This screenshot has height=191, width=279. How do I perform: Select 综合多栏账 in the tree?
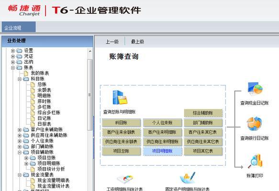coord(49,113)
